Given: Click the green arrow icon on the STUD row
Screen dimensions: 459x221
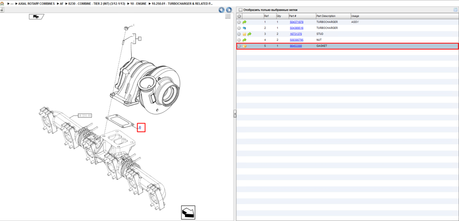Looking at the screenshot, I should (249, 34).
